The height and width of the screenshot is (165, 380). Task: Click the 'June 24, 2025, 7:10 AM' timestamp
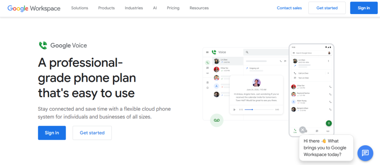click(256, 90)
